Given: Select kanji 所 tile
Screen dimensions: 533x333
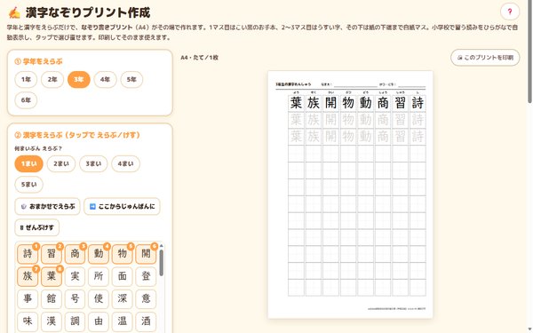Looking at the screenshot, I should tap(99, 276).
